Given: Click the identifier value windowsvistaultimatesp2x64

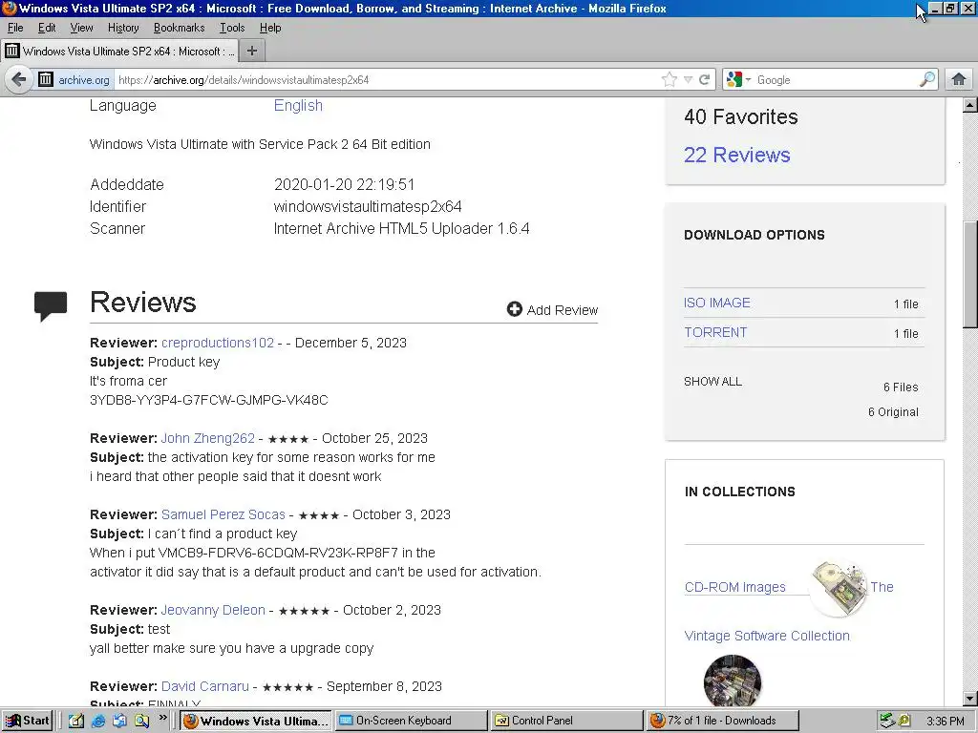Looking at the screenshot, I should click(x=368, y=206).
